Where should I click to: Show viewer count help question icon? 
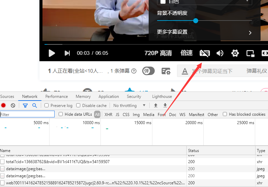coord(134,71)
